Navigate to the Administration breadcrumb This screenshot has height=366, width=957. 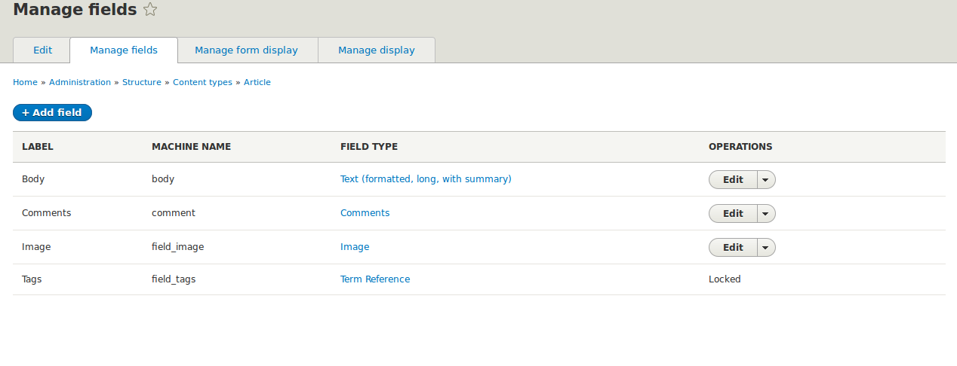[80, 82]
